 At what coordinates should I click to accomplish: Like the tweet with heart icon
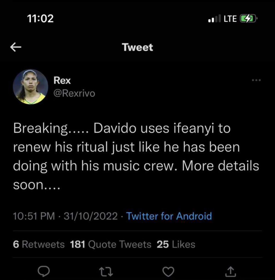168,272
